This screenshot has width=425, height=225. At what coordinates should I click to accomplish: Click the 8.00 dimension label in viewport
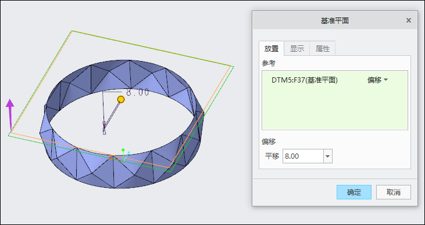click(138, 92)
